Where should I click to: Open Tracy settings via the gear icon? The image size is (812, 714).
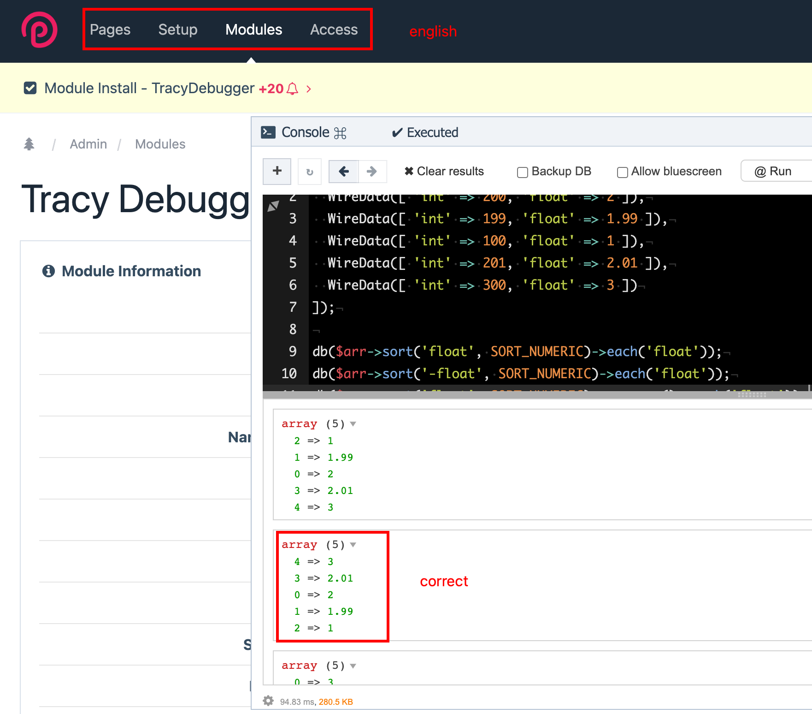[268, 701]
